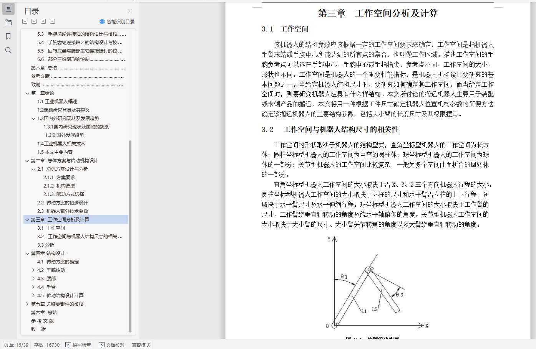Collapse the 第二章 总体方案与传动机构设计 node

pos(27,161)
